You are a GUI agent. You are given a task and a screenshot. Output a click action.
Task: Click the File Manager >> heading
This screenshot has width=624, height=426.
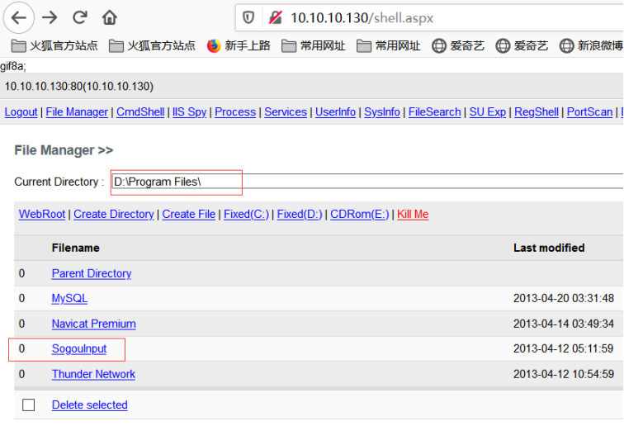tap(64, 150)
